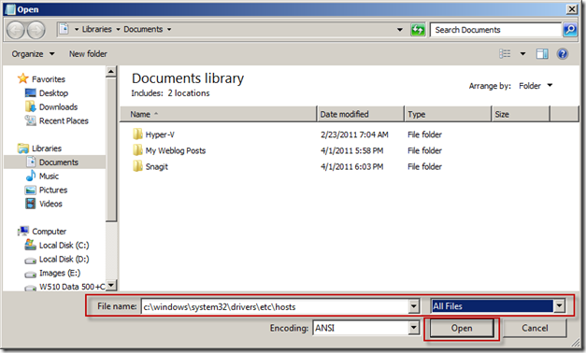Image resolution: width=586 pixels, height=353 pixels.
Task: Click Documents in the breadcrumb path
Action: pos(143,29)
